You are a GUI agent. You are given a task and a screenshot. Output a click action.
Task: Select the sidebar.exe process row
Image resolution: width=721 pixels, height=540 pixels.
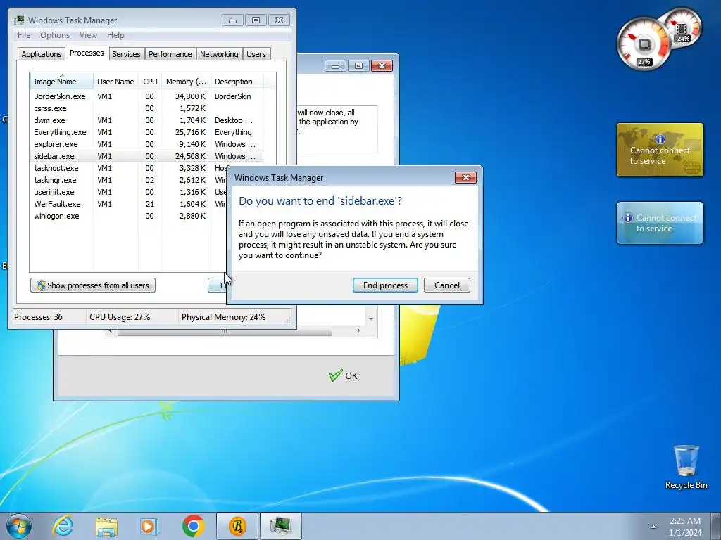[x=146, y=156]
